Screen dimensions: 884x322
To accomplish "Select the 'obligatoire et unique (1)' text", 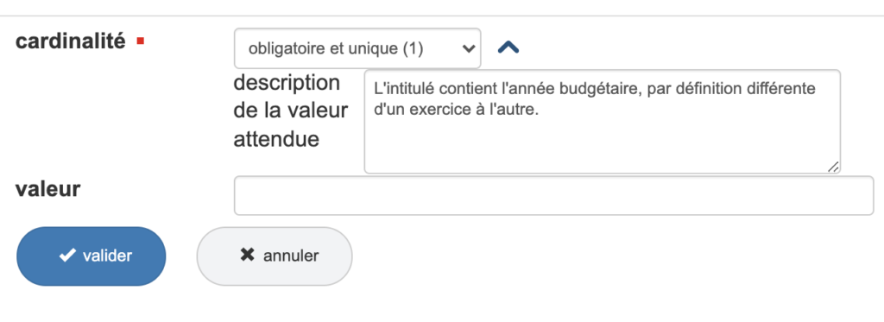I will coord(336,49).
